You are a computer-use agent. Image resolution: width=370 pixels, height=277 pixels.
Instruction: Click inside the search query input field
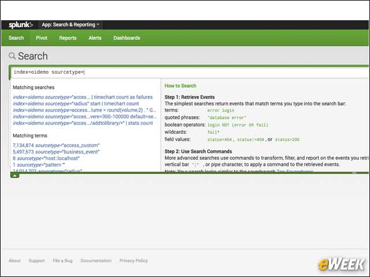tap(190, 72)
